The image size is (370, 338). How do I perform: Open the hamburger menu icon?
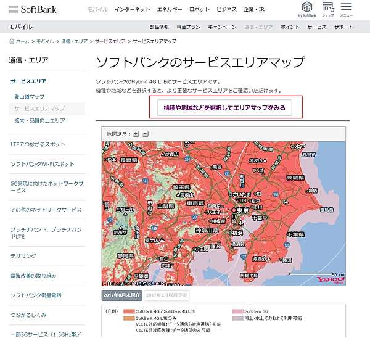[346, 9]
